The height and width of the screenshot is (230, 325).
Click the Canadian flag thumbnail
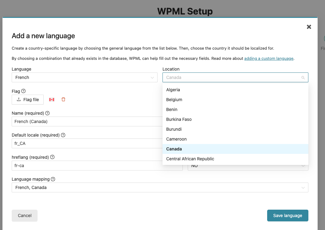(x=52, y=99)
